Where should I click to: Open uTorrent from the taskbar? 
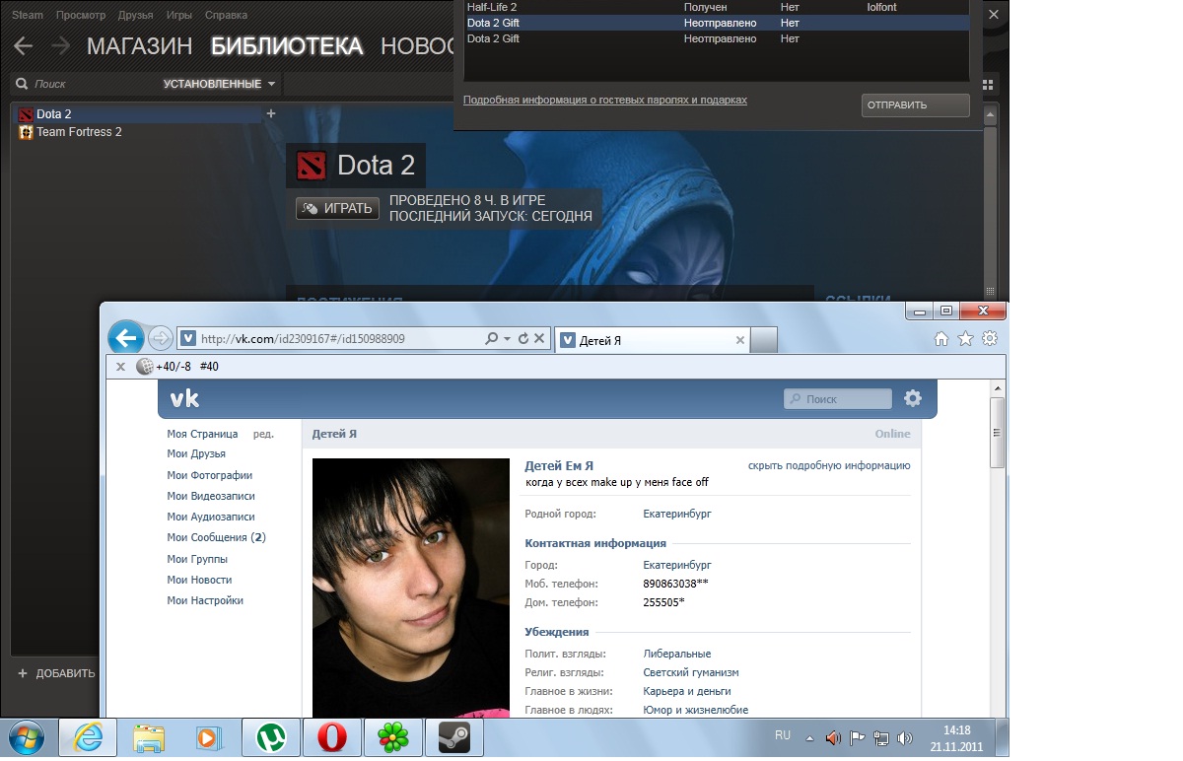[x=270, y=737]
